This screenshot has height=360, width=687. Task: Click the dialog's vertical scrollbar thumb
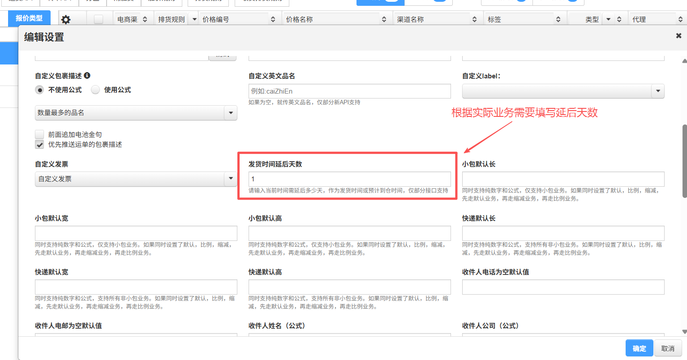coord(684,161)
